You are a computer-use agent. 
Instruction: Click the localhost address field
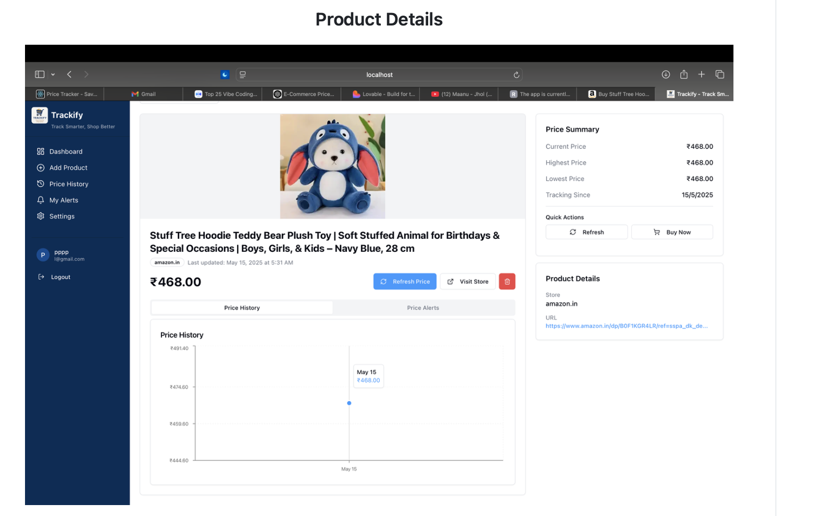(379, 74)
